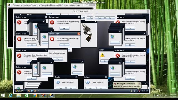
Task: Click the yellow warning triangle icon
Action: tap(102, 55)
